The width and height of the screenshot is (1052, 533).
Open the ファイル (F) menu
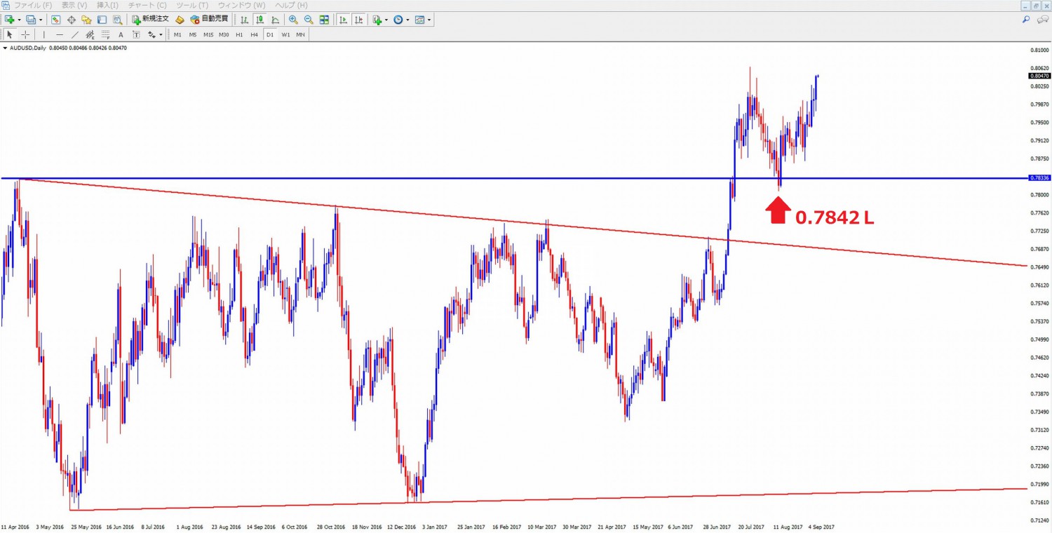(33, 6)
